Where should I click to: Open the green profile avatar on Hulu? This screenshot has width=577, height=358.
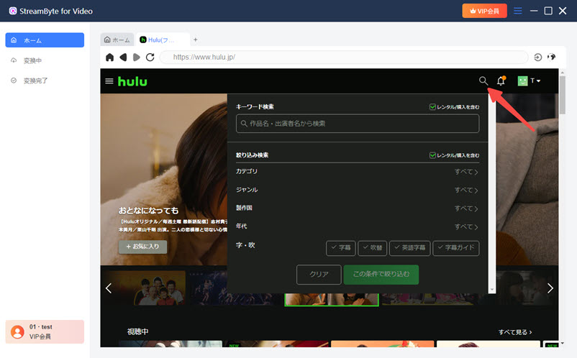(x=522, y=81)
